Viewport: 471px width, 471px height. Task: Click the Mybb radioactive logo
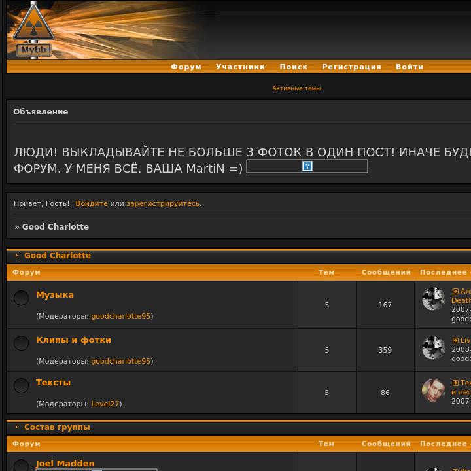(33, 29)
